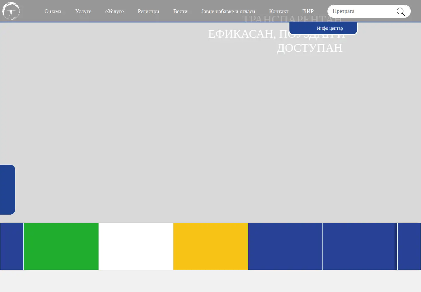Viewport: 421px width, 292px height.
Task: Open the Услуге menu item
Action: [x=83, y=11]
